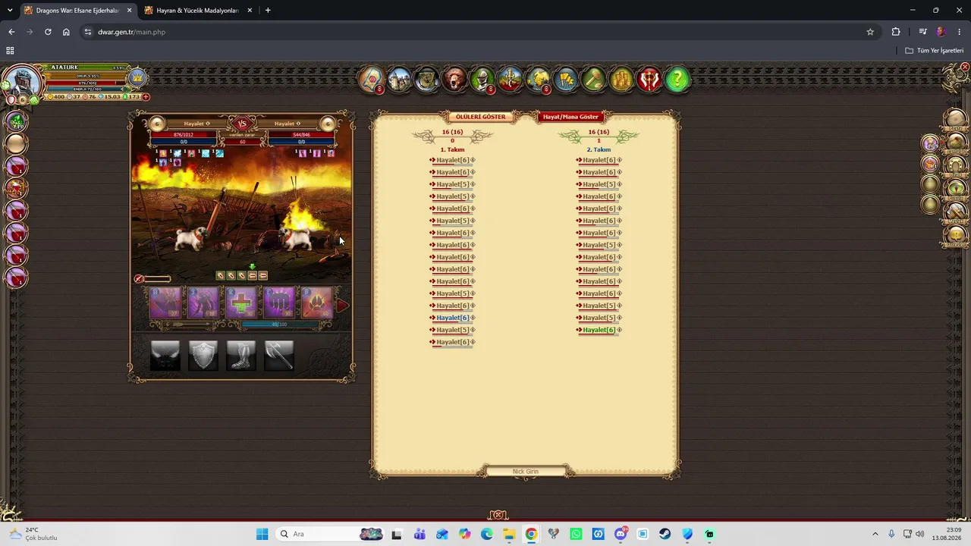Click the dwar.gen.tr address bar
971x546 pixels.
point(478,32)
